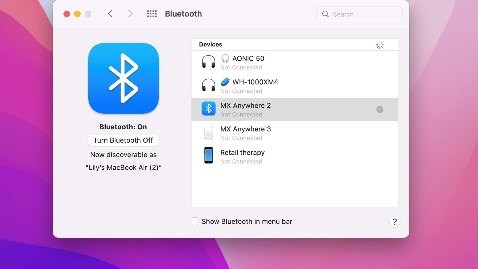Click Not Connected status under Retail therapy

click(x=241, y=162)
